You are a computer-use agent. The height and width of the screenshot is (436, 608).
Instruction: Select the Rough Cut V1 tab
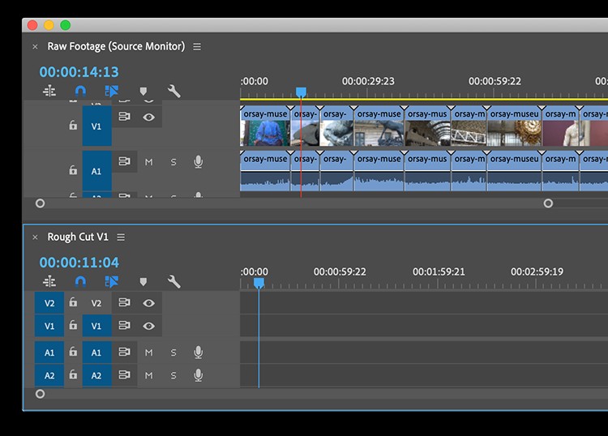coord(78,237)
